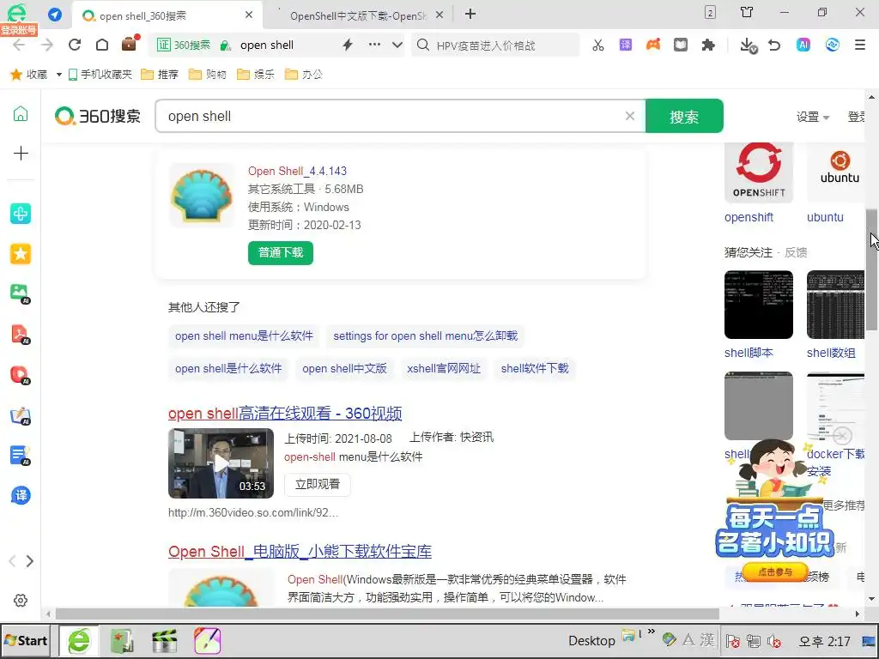This screenshot has height=659, width=879.
Task: Open the AI document sidebar icon
Action: (x=21, y=456)
